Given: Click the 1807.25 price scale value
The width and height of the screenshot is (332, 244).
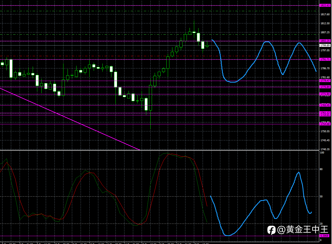Looking at the screenshot, I should point(325,32).
